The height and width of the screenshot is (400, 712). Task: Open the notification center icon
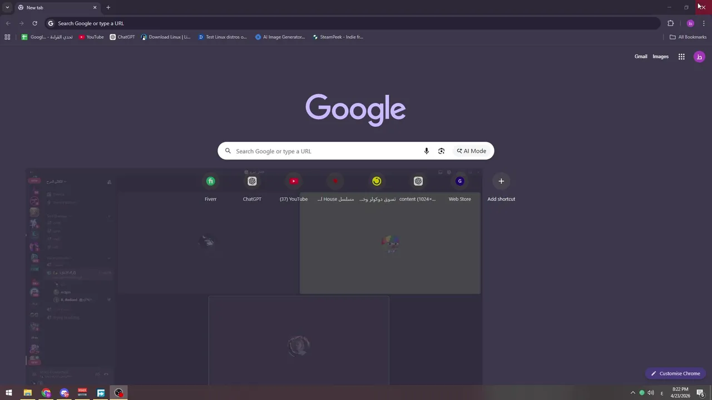(700, 393)
